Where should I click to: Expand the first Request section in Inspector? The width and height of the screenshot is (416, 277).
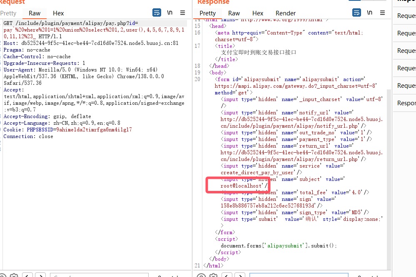pos(406,16)
